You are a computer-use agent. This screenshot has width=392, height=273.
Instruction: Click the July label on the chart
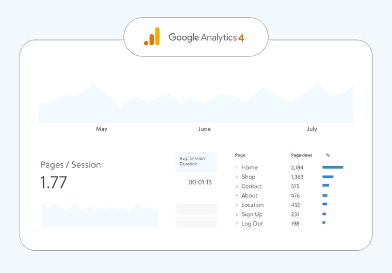pos(312,129)
